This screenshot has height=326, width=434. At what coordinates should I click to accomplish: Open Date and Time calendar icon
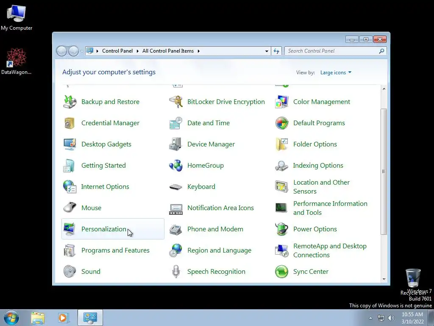click(176, 123)
